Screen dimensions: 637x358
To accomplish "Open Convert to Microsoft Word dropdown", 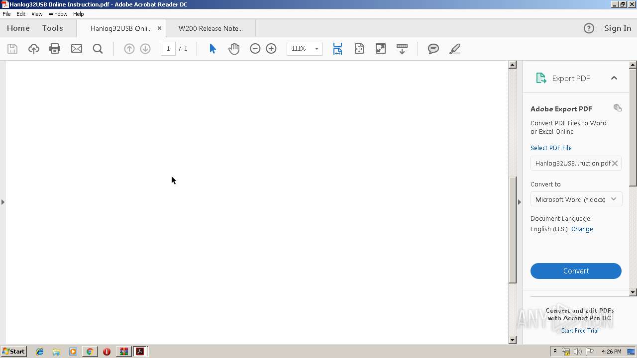I will 576,199.
